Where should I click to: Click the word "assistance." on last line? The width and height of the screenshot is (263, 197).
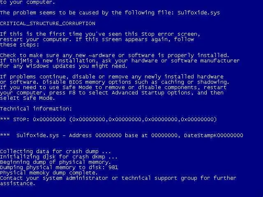point(18,183)
